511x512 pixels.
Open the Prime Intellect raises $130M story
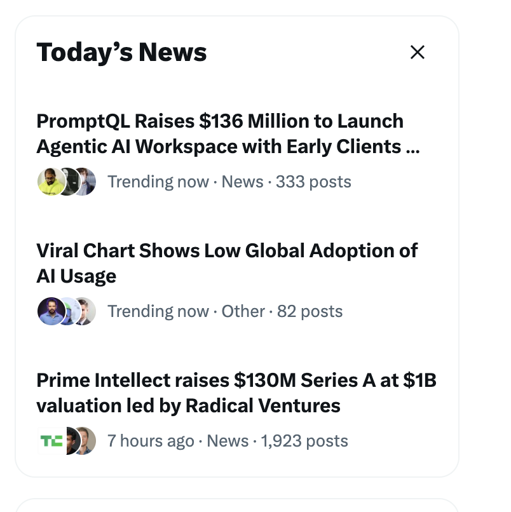(236, 393)
